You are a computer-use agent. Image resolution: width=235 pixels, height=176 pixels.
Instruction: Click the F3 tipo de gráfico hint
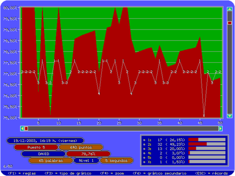[x=68, y=173]
